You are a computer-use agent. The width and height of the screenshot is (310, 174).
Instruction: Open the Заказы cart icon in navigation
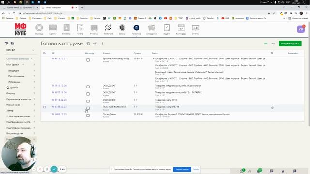click(122, 28)
